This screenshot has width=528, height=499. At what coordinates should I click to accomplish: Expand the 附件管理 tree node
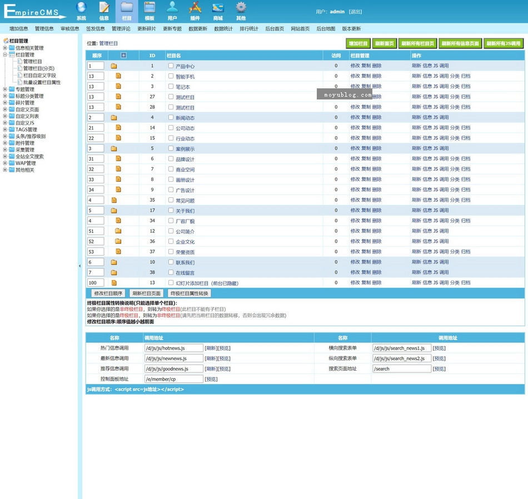(5, 143)
